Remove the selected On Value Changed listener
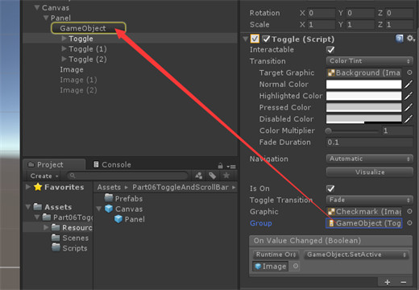Image resolution: width=419 pixels, height=290 pixels. tap(404, 282)
